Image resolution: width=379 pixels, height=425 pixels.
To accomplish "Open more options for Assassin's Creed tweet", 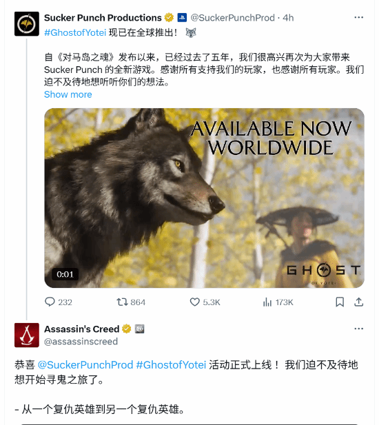I will (358, 329).
